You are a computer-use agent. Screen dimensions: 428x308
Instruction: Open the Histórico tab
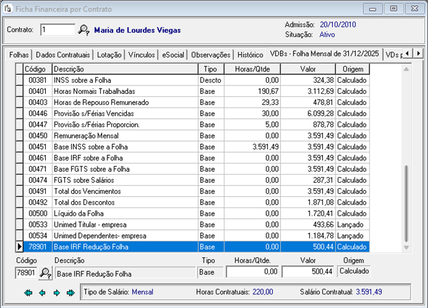(x=250, y=55)
